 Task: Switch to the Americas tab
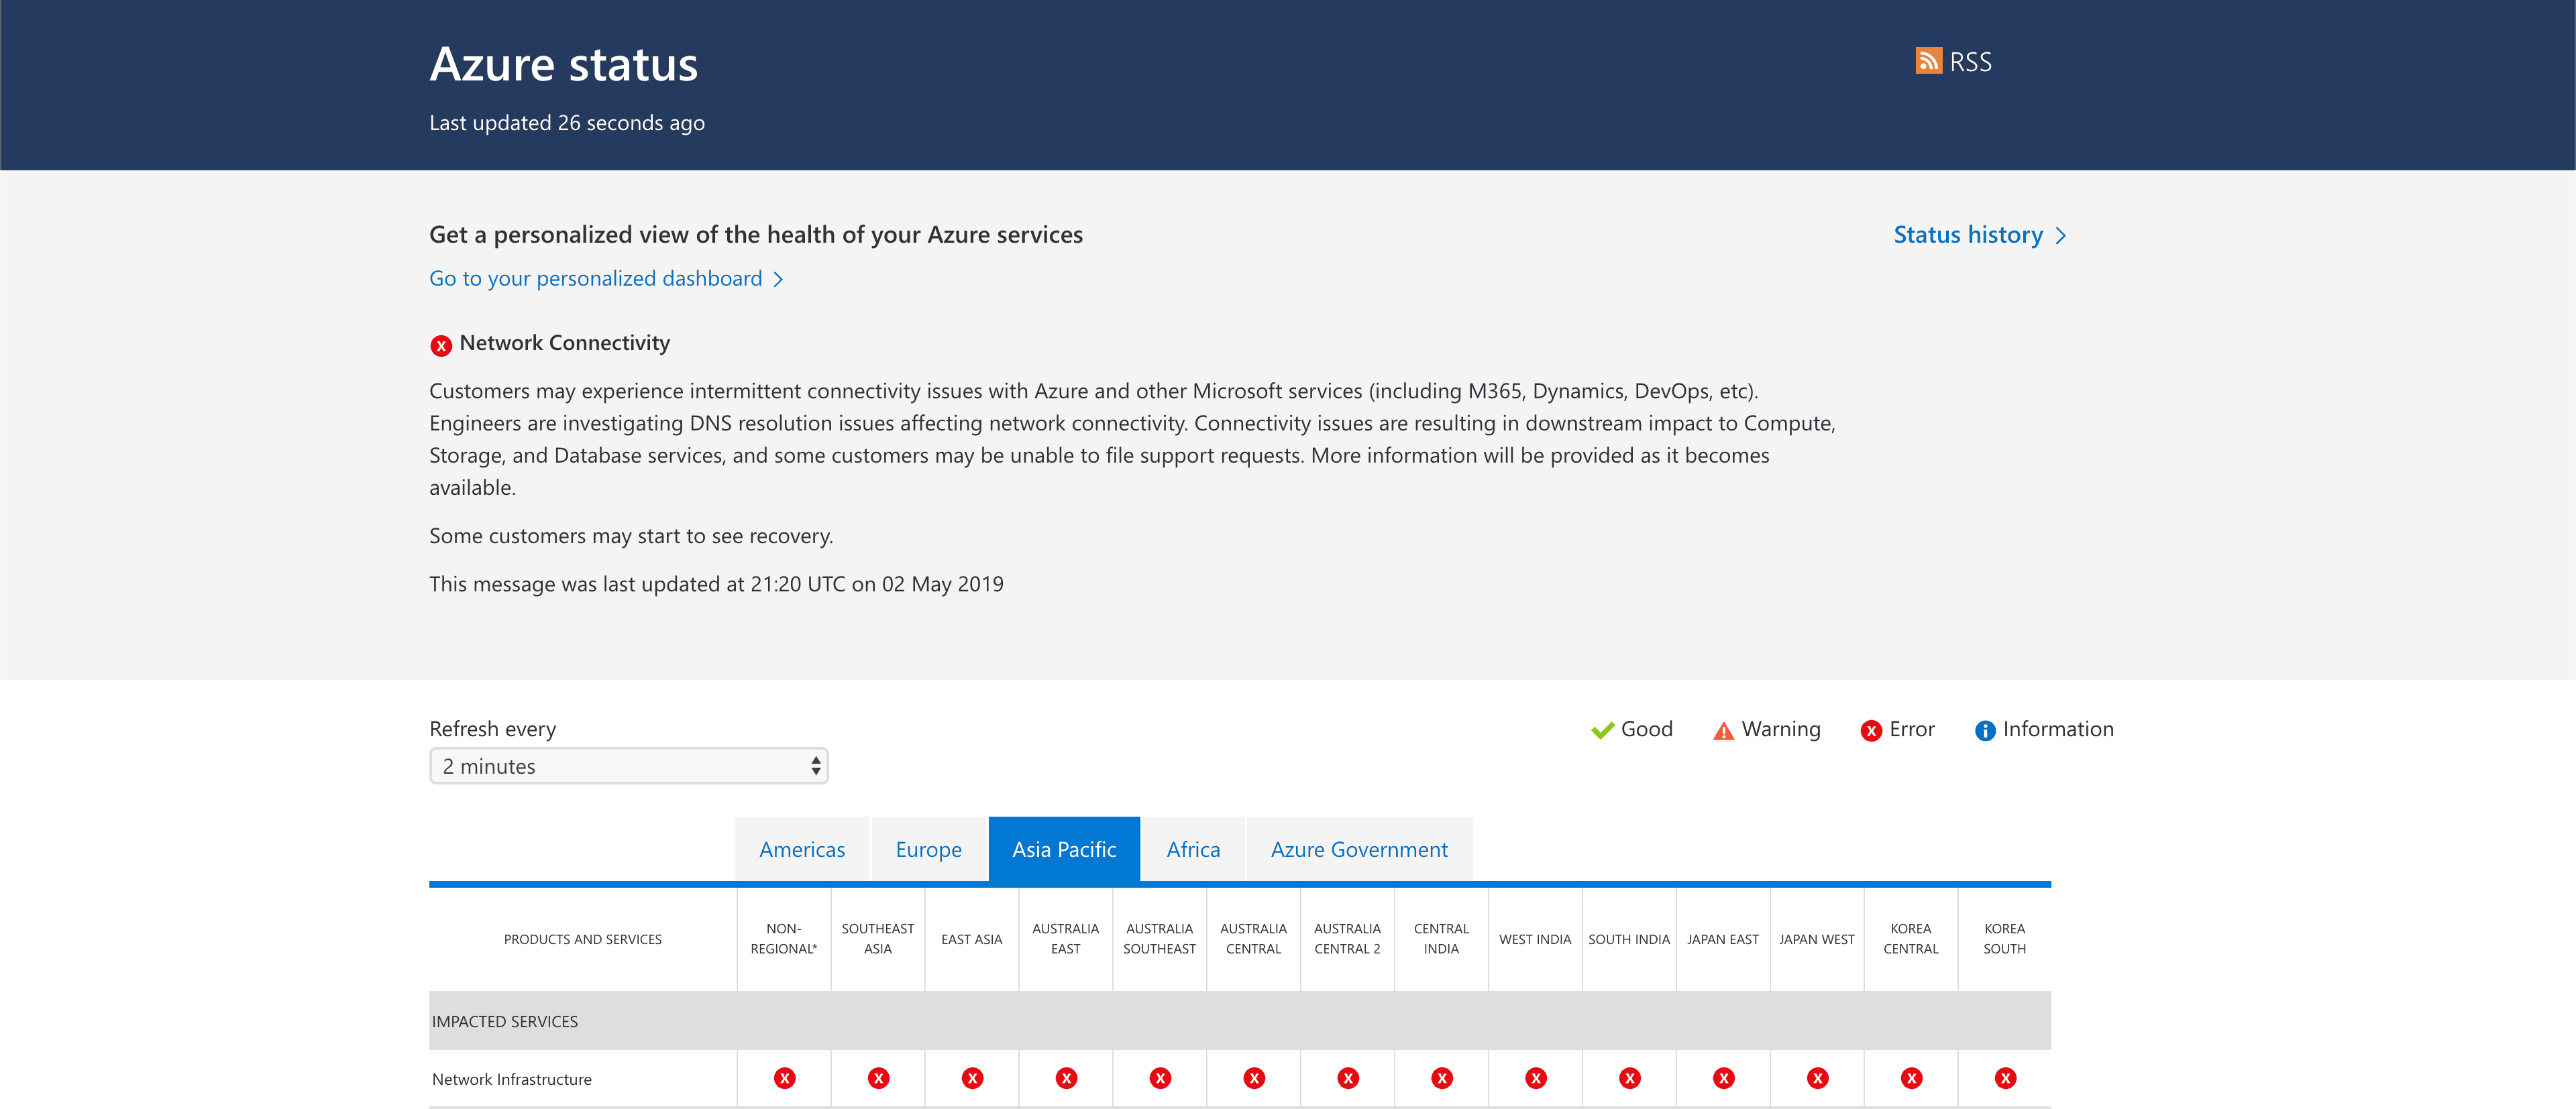point(802,850)
